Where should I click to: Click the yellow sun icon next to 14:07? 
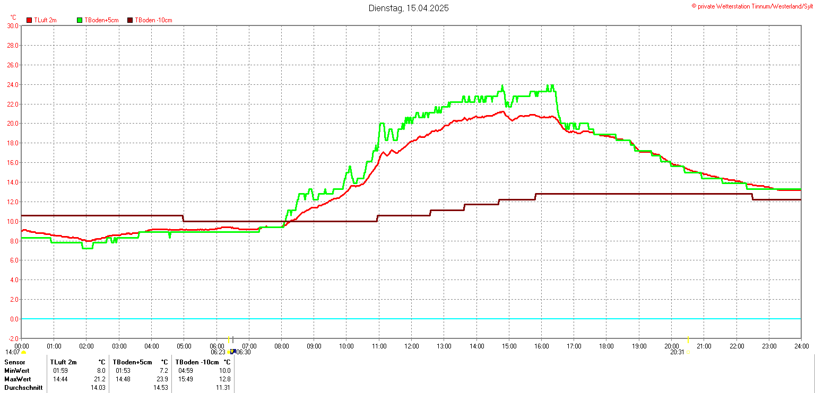[24, 352]
